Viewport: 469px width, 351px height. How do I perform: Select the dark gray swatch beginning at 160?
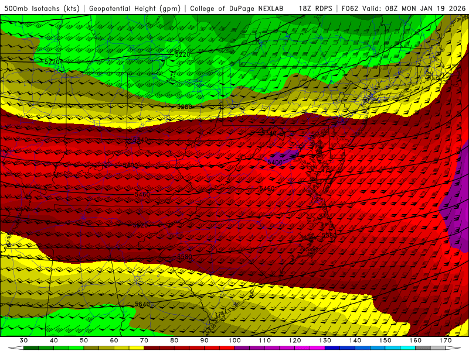coord(423,348)
